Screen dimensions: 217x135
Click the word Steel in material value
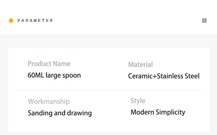(x=192, y=76)
